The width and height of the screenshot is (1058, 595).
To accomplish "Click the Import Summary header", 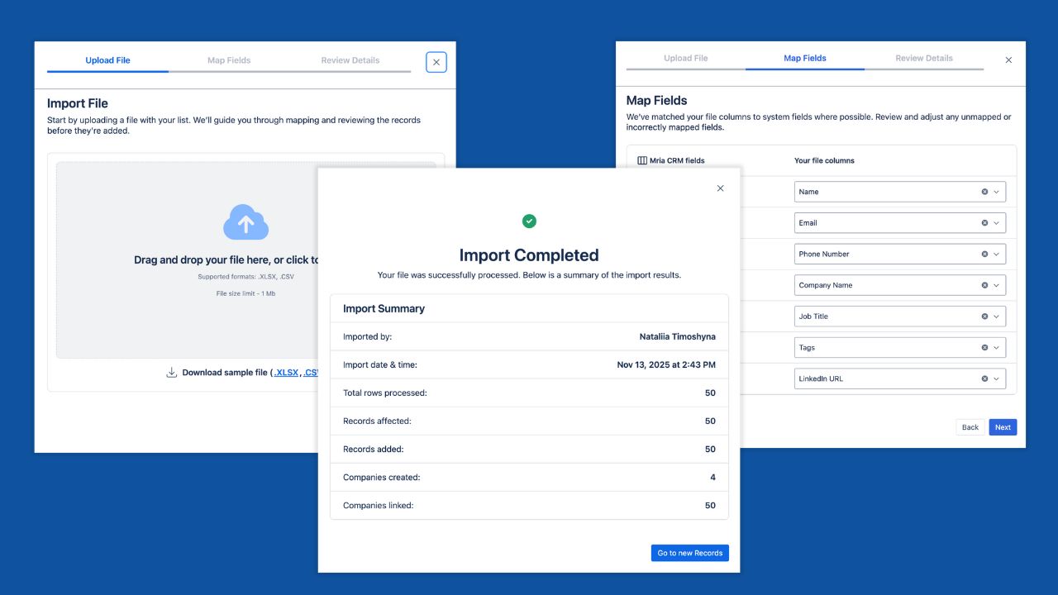I will [384, 308].
